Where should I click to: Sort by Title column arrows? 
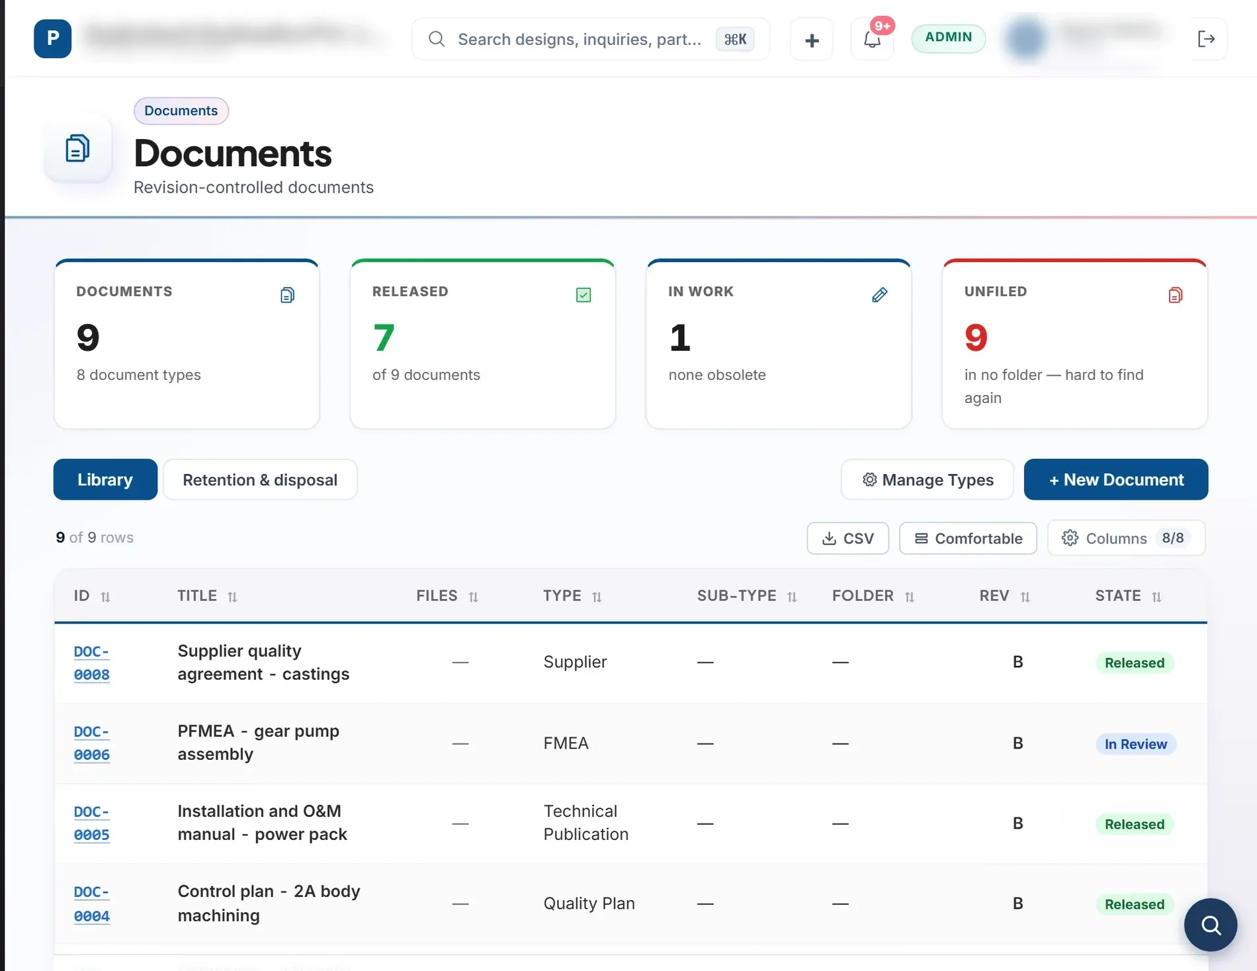(232, 597)
